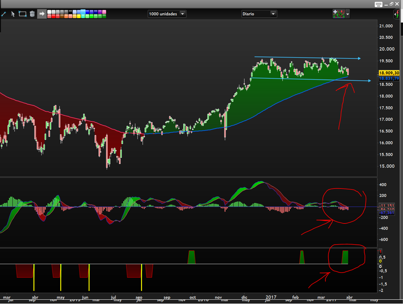Open the 1000 unidades dropdown
The width and height of the screenshot is (403, 304).
coord(167,14)
